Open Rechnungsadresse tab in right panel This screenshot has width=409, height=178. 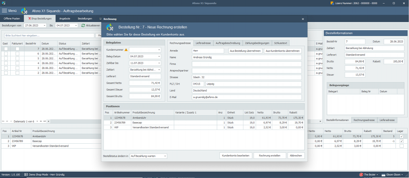pyautogui.click(x=364, y=120)
